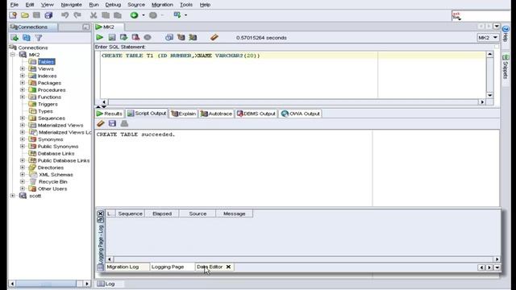The image size is (516, 290).
Task: Open the Migration menu
Action: (x=162, y=5)
